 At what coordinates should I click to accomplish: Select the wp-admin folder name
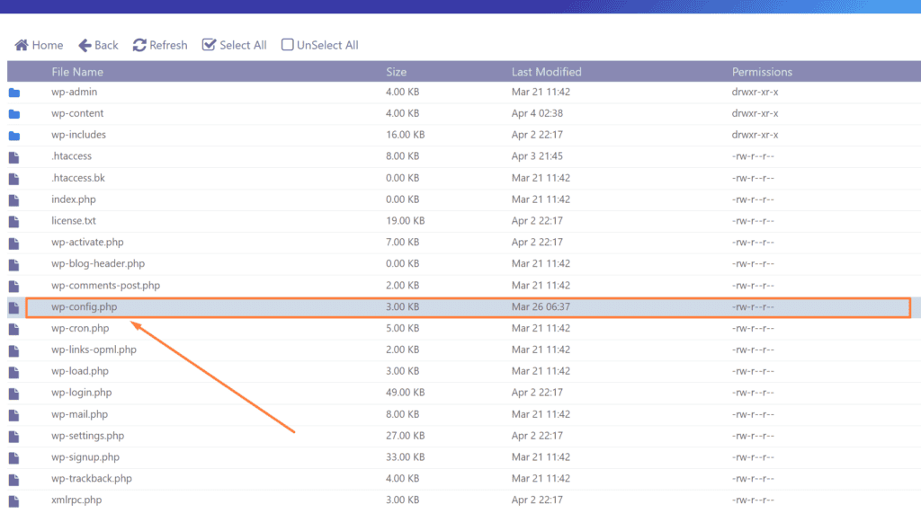(x=74, y=92)
